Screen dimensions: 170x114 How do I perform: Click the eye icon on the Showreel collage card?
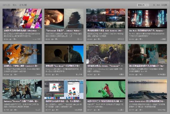[x=88, y=39]
